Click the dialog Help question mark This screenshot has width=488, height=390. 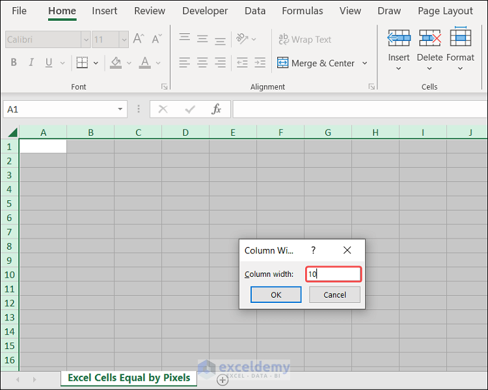point(314,250)
